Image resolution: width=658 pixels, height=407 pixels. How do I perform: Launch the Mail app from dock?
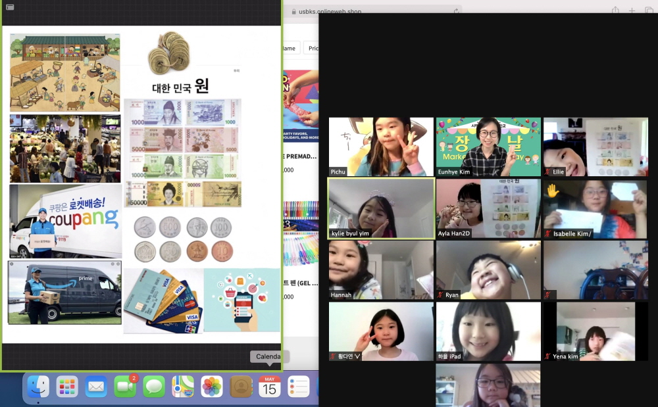click(x=96, y=387)
